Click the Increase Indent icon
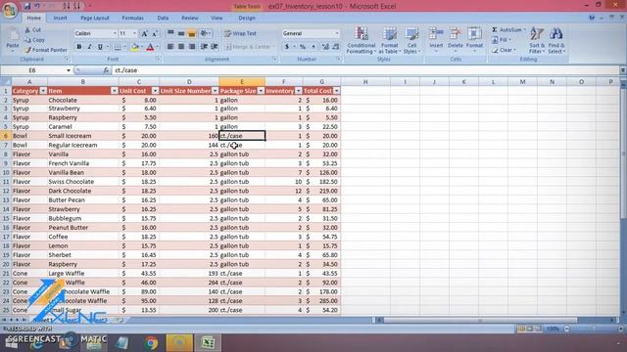 click(x=215, y=47)
